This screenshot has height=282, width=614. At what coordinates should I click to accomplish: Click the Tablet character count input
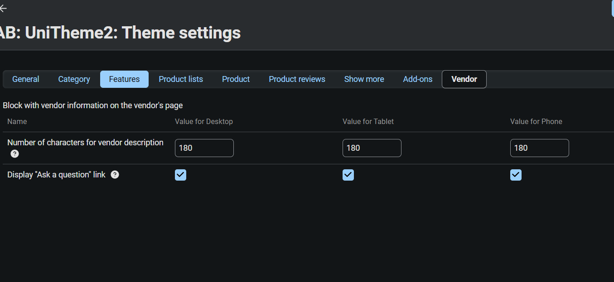(372, 148)
